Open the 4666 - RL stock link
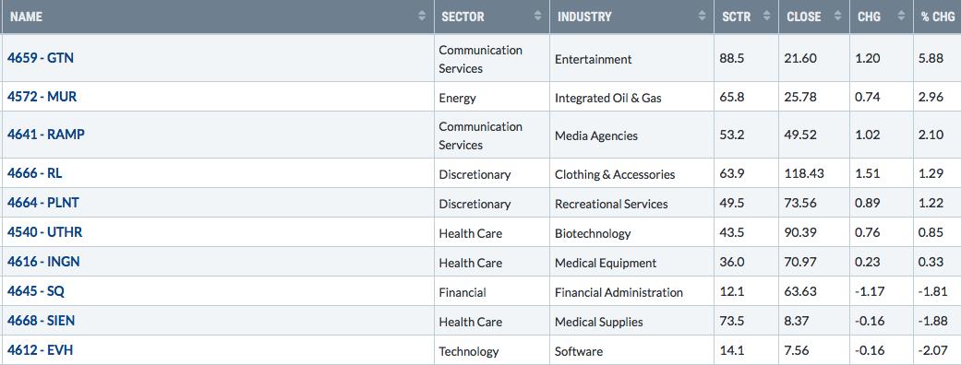This screenshot has height=365, width=961. [34, 172]
